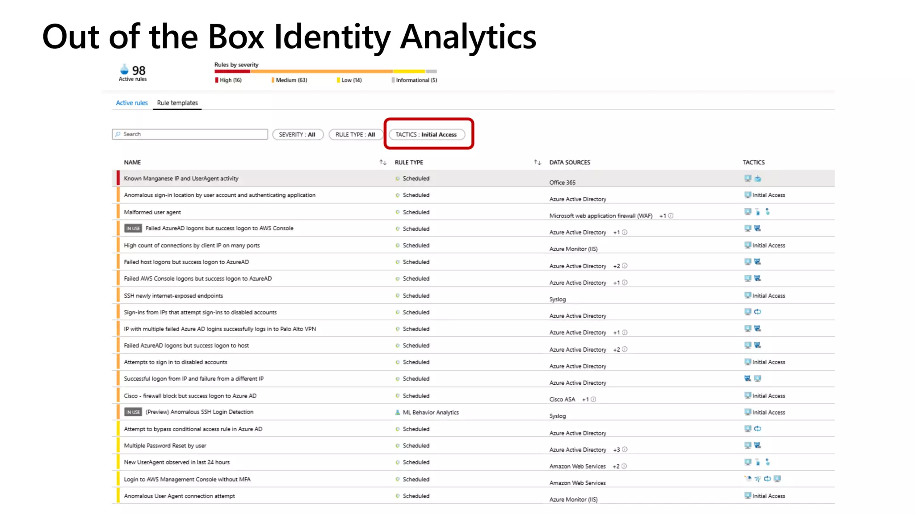
Task: Click the info icon next to Cisco ASA +1
Action: pos(593,399)
